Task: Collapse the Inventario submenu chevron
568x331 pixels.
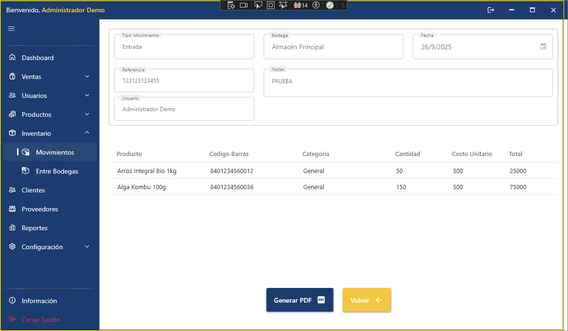Action: (x=87, y=133)
